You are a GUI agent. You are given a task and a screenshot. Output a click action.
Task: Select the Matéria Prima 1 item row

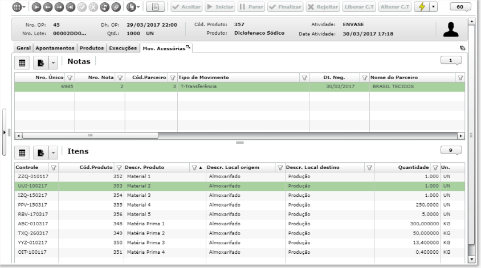(239, 224)
